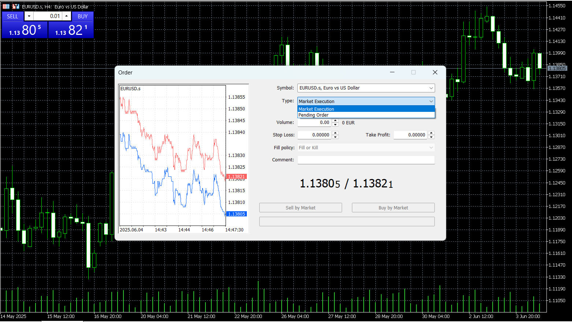Close the Order dialog
Image resolution: width=572 pixels, height=322 pixels.
point(435,72)
